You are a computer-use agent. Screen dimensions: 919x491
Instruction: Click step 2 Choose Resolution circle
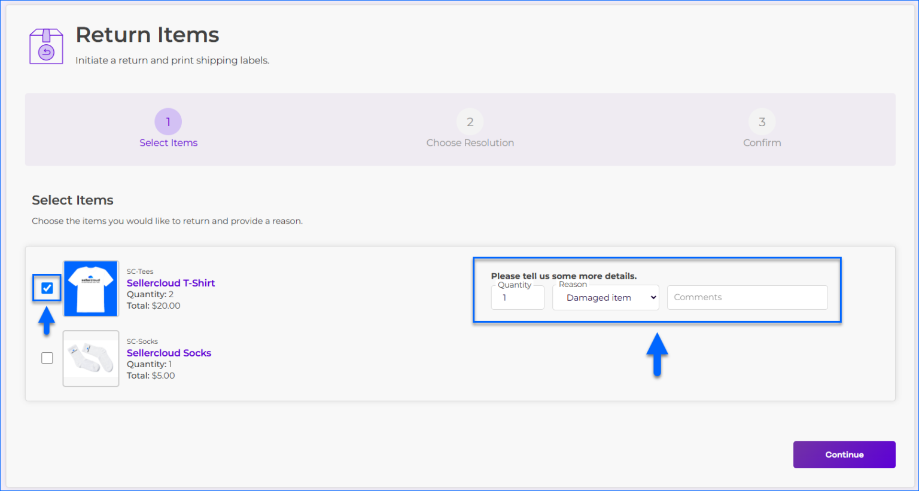[470, 121]
